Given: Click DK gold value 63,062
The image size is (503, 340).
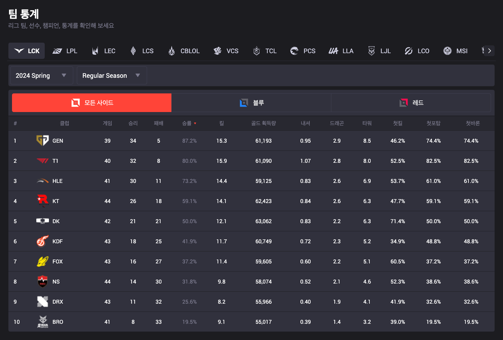Looking at the screenshot, I should [264, 221].
